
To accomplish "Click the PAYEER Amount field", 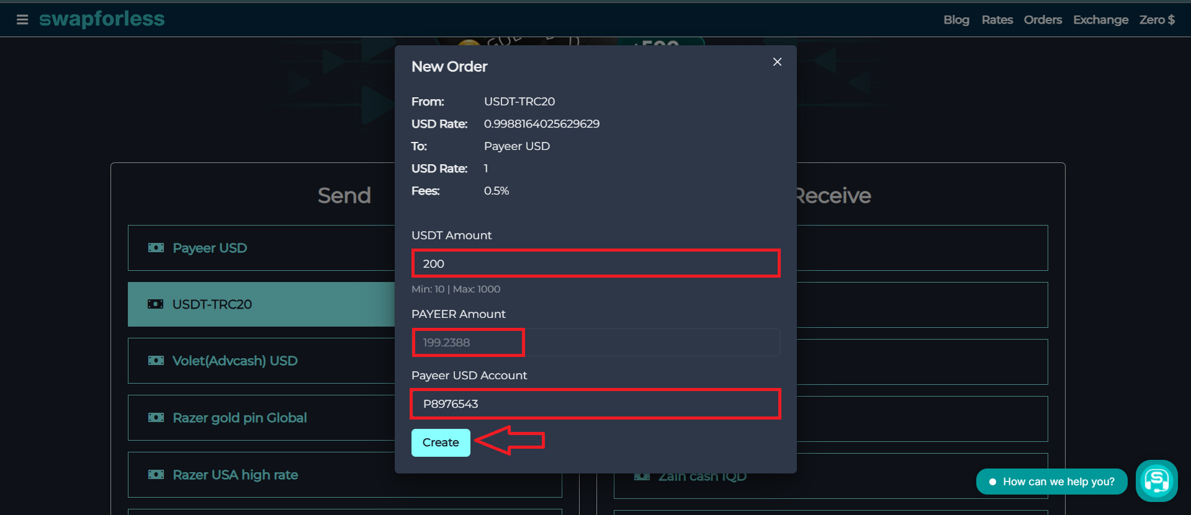I will 596,343.
